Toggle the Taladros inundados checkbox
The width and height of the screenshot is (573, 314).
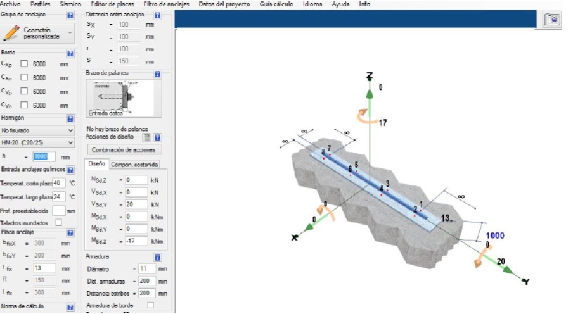pos(58,222)
